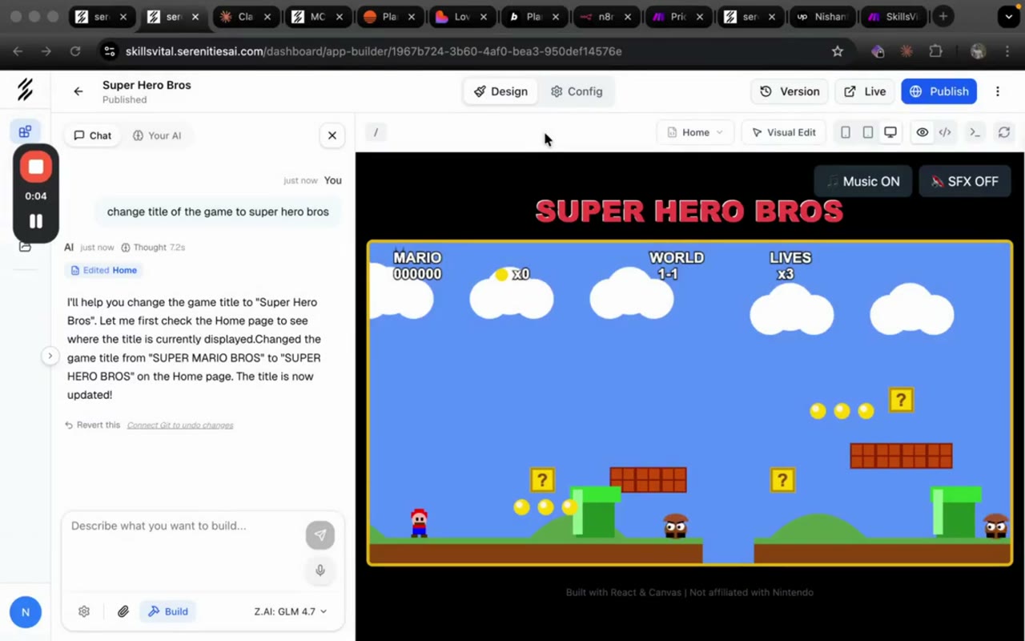Bookmark this page with the star
The height and width of the screenshot is (641, 1025).
pos(838,51)
